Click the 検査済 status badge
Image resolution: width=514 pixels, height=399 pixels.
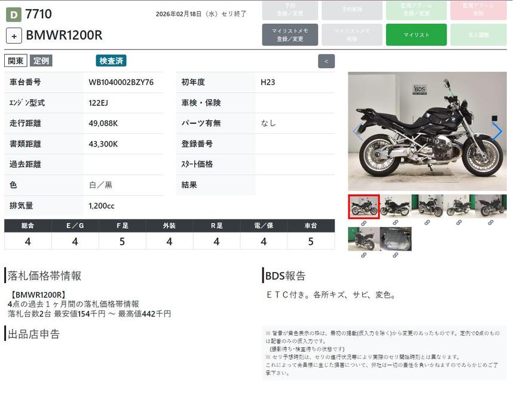tap(111, 60)
